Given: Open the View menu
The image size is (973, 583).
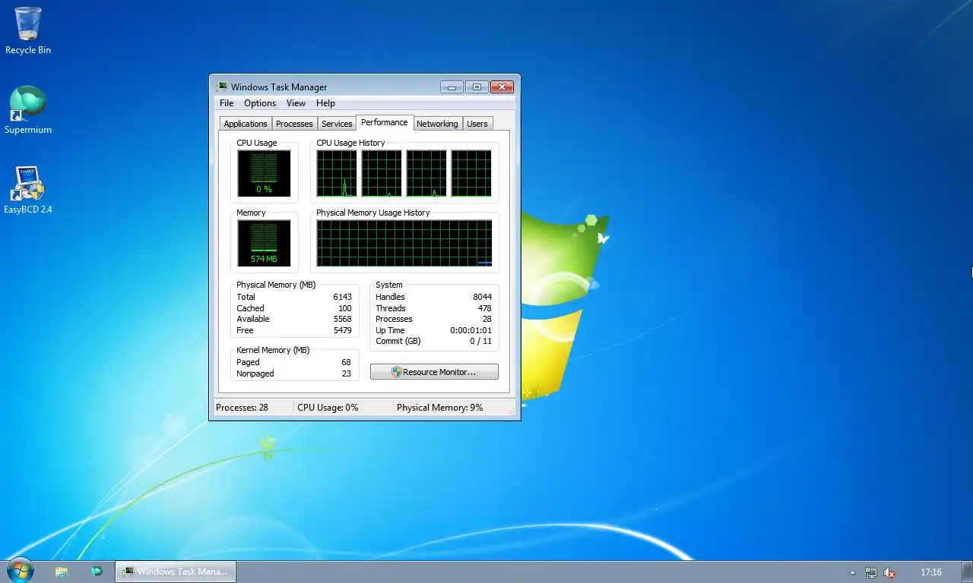Looking at the screenshot, I should 296,103.
